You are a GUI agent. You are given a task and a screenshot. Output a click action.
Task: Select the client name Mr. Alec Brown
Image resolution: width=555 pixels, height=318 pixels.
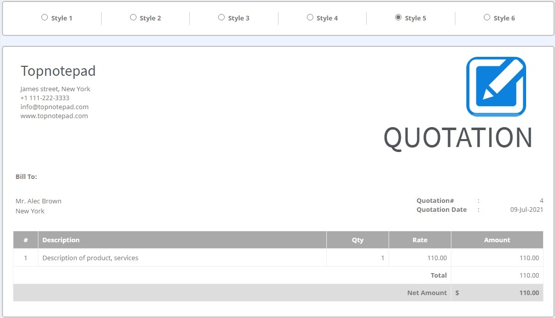(x=38, y=201)
